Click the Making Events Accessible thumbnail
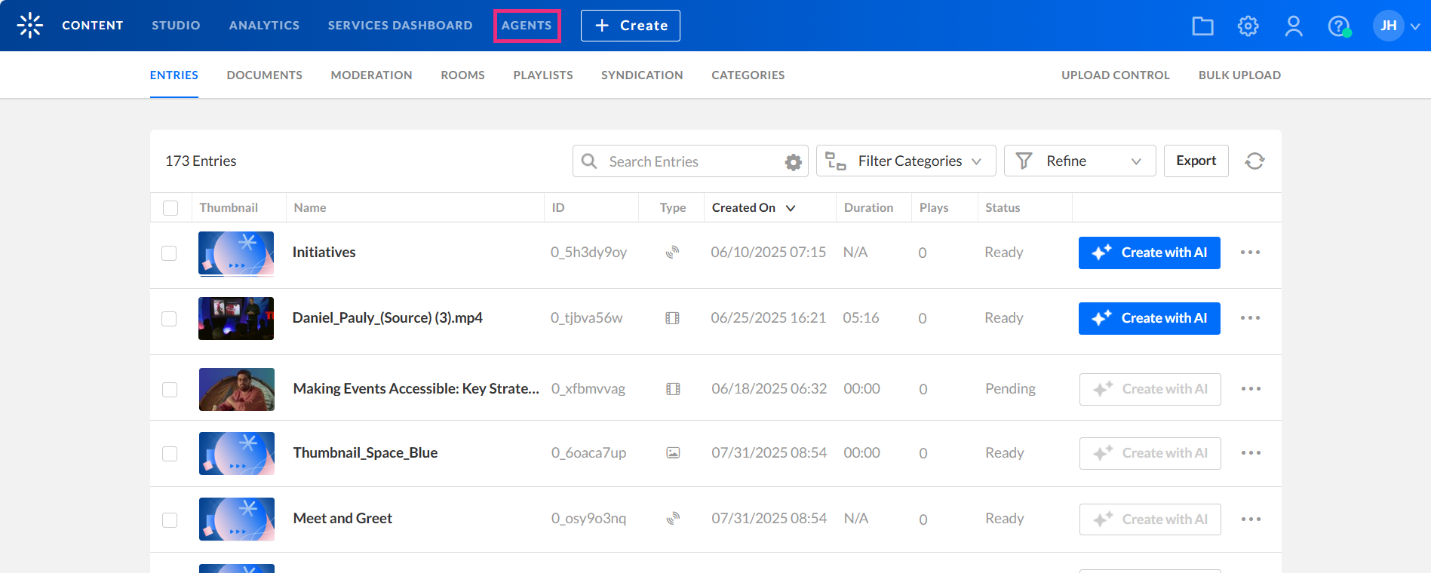Viewport: 1431px width, 573px height. pos(237,389)
